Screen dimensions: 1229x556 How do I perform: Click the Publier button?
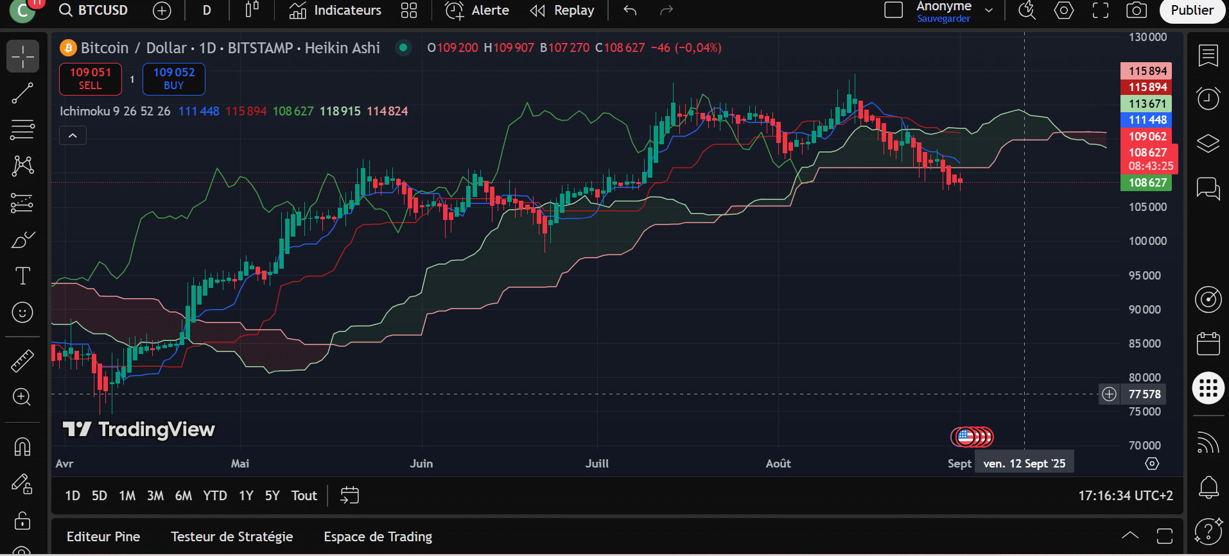pos(1192,10)
